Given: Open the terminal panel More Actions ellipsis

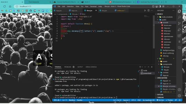Looking at the screenshot, I should 145,67.
